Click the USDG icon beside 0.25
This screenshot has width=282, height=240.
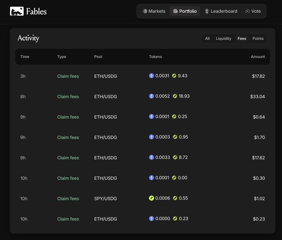(x=174, y=116)
